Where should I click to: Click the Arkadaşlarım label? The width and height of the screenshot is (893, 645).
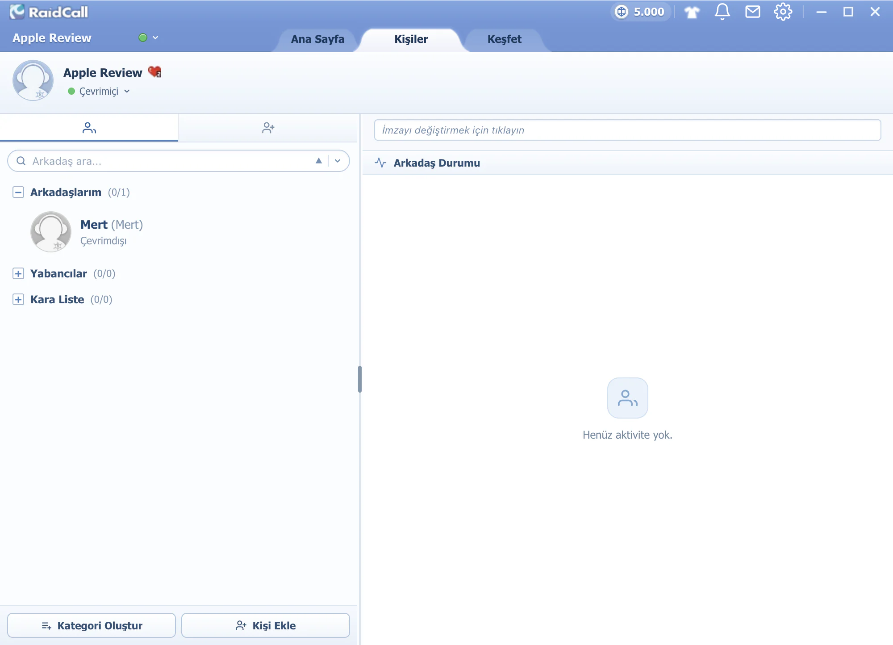tap(66, 193)
